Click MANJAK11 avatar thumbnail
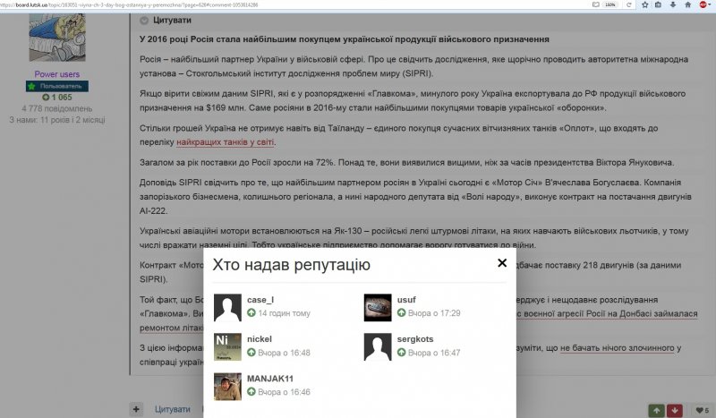 [227, 386]
